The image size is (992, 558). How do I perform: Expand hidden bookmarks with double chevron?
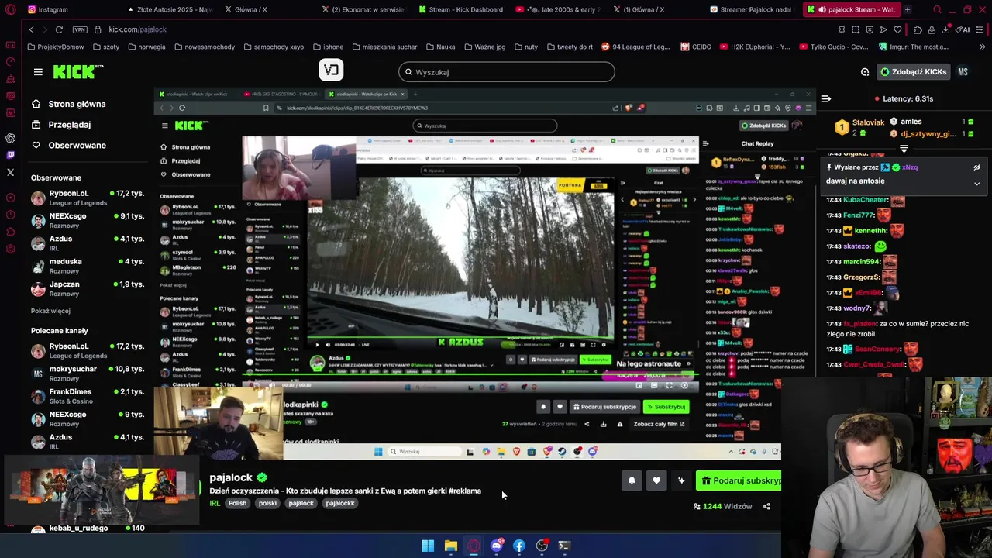[983, 46]
